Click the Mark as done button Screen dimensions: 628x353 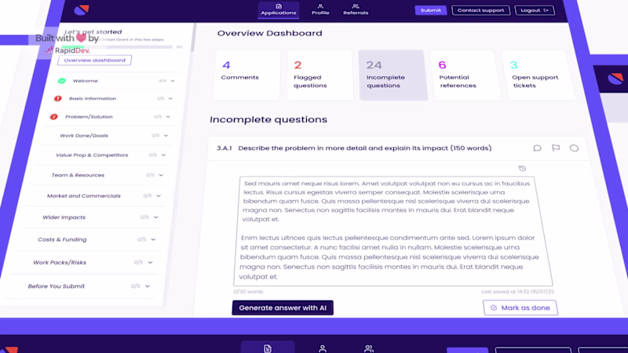(x=520, y=308)
